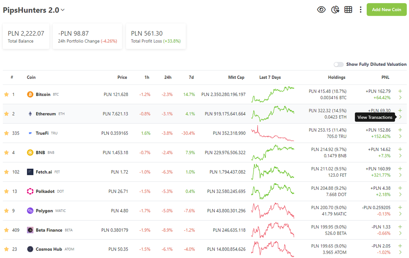Open the Bitcoin coin page link
409x258 pixels.
(x=43, y=94)
